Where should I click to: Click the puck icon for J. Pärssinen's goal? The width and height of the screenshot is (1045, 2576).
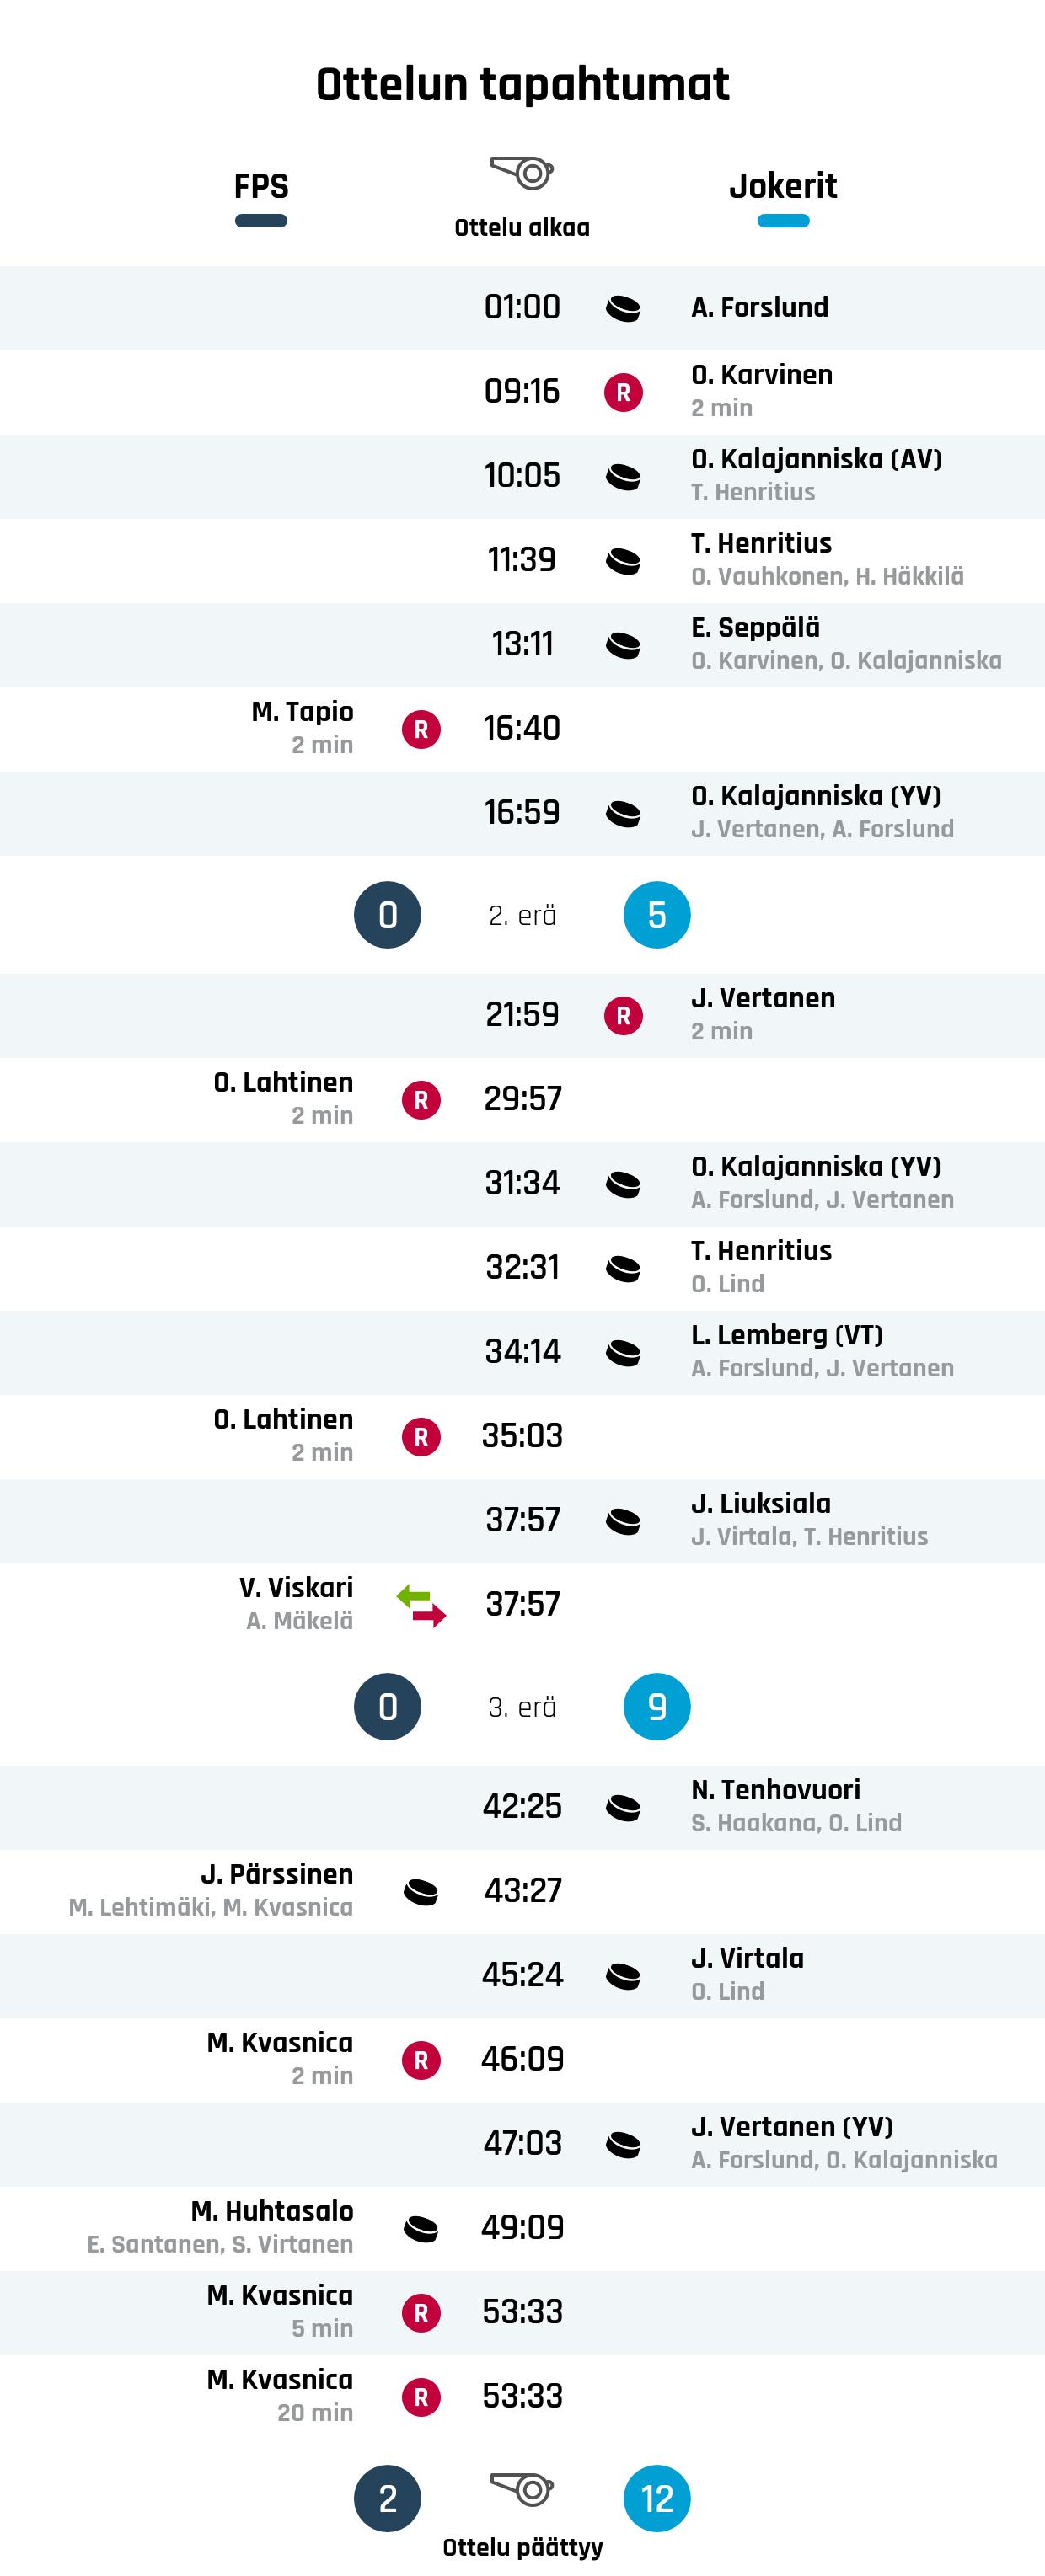[421, 1891]
